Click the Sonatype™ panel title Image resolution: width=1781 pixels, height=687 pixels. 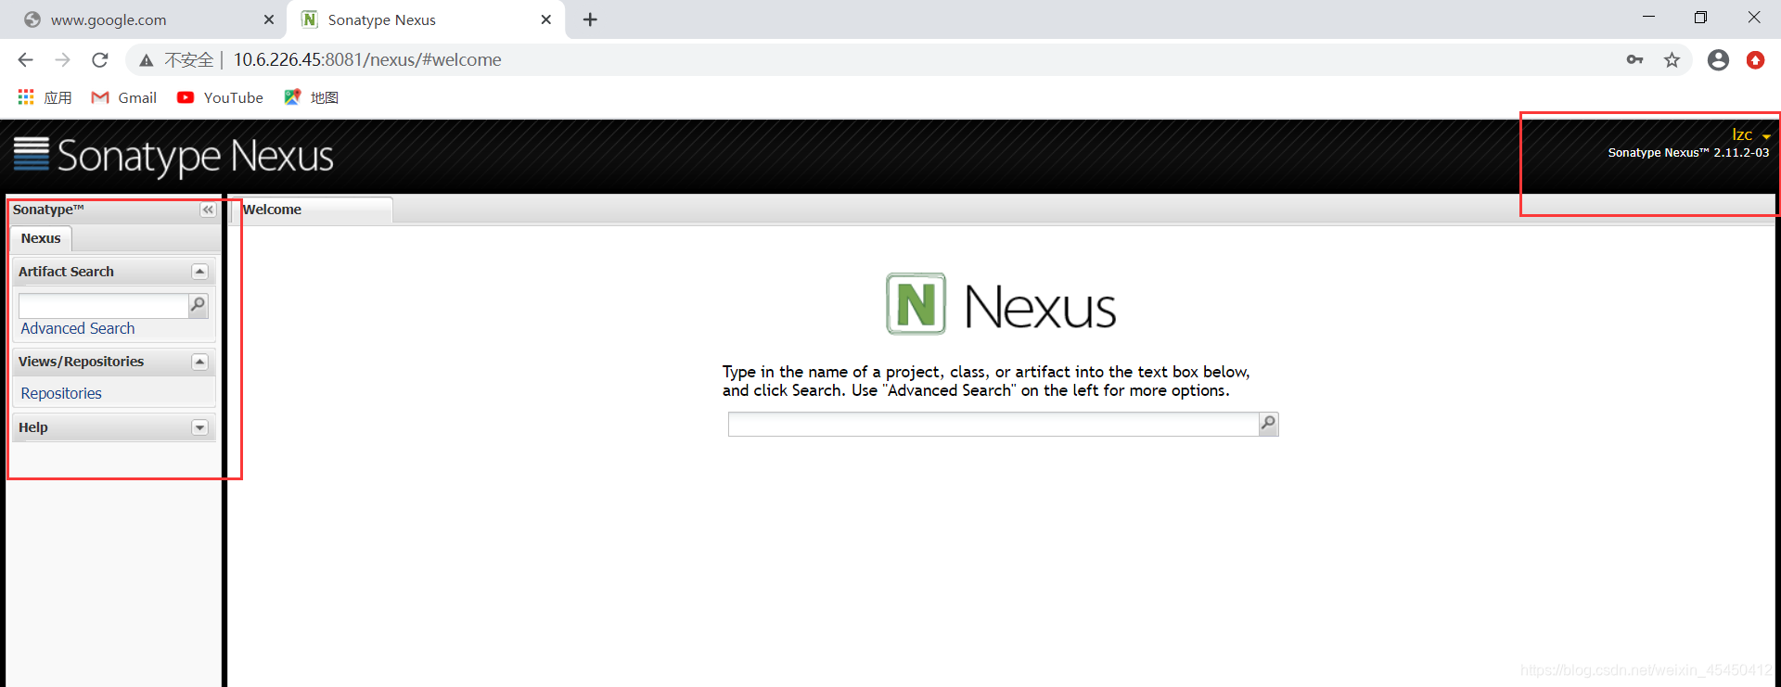48,210
